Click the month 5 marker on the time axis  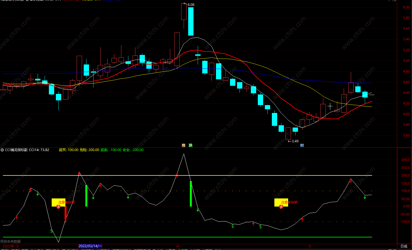[310, 246]
